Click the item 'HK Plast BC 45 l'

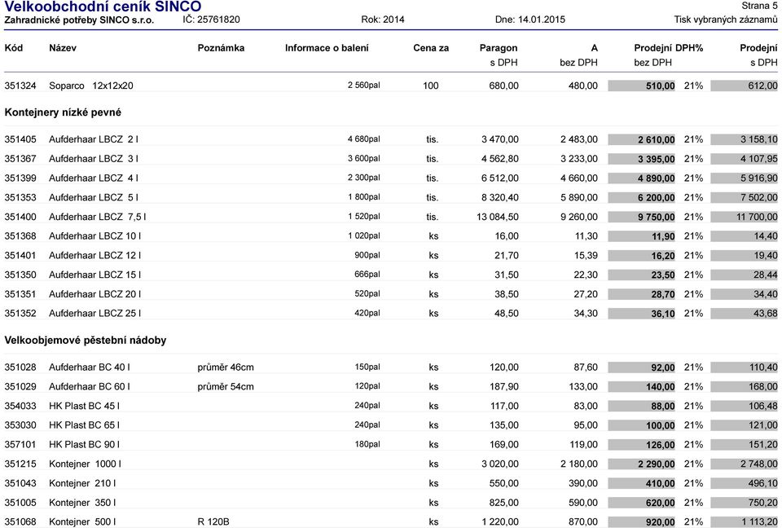[x=84, y=407]
